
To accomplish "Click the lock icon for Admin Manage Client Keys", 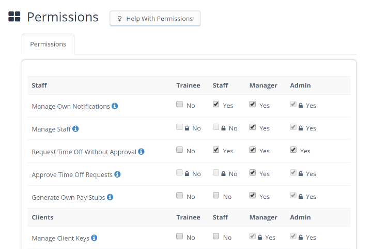I will point(301,237).
